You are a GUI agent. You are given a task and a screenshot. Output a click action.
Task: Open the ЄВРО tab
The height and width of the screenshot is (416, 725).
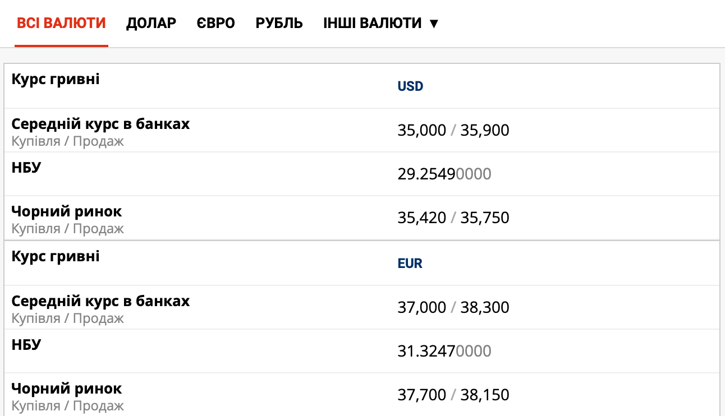click(216, 23)
